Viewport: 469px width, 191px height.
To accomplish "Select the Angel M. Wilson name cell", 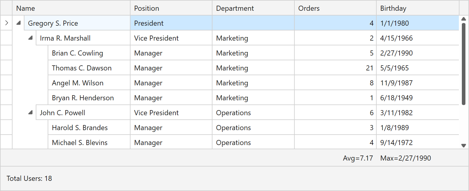I will coord(78,83).
